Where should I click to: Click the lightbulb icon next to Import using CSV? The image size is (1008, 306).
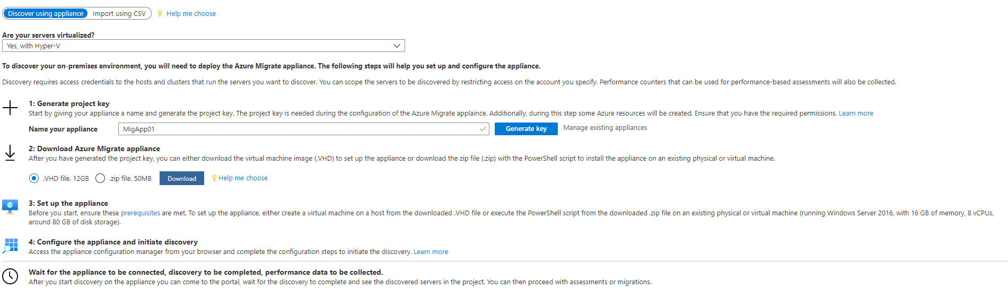pos(160,13)
